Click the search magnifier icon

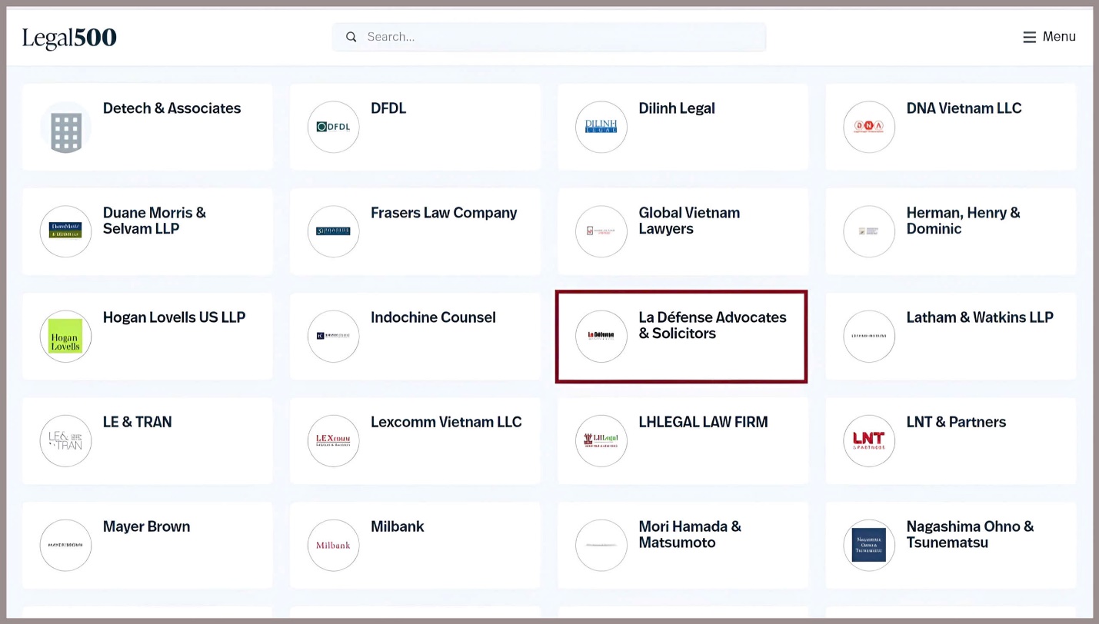[x=351, y=37]
